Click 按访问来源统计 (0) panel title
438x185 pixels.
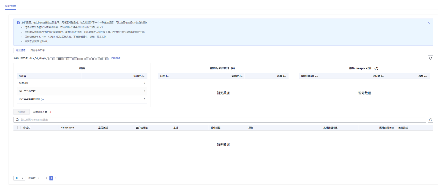(222, 68)
